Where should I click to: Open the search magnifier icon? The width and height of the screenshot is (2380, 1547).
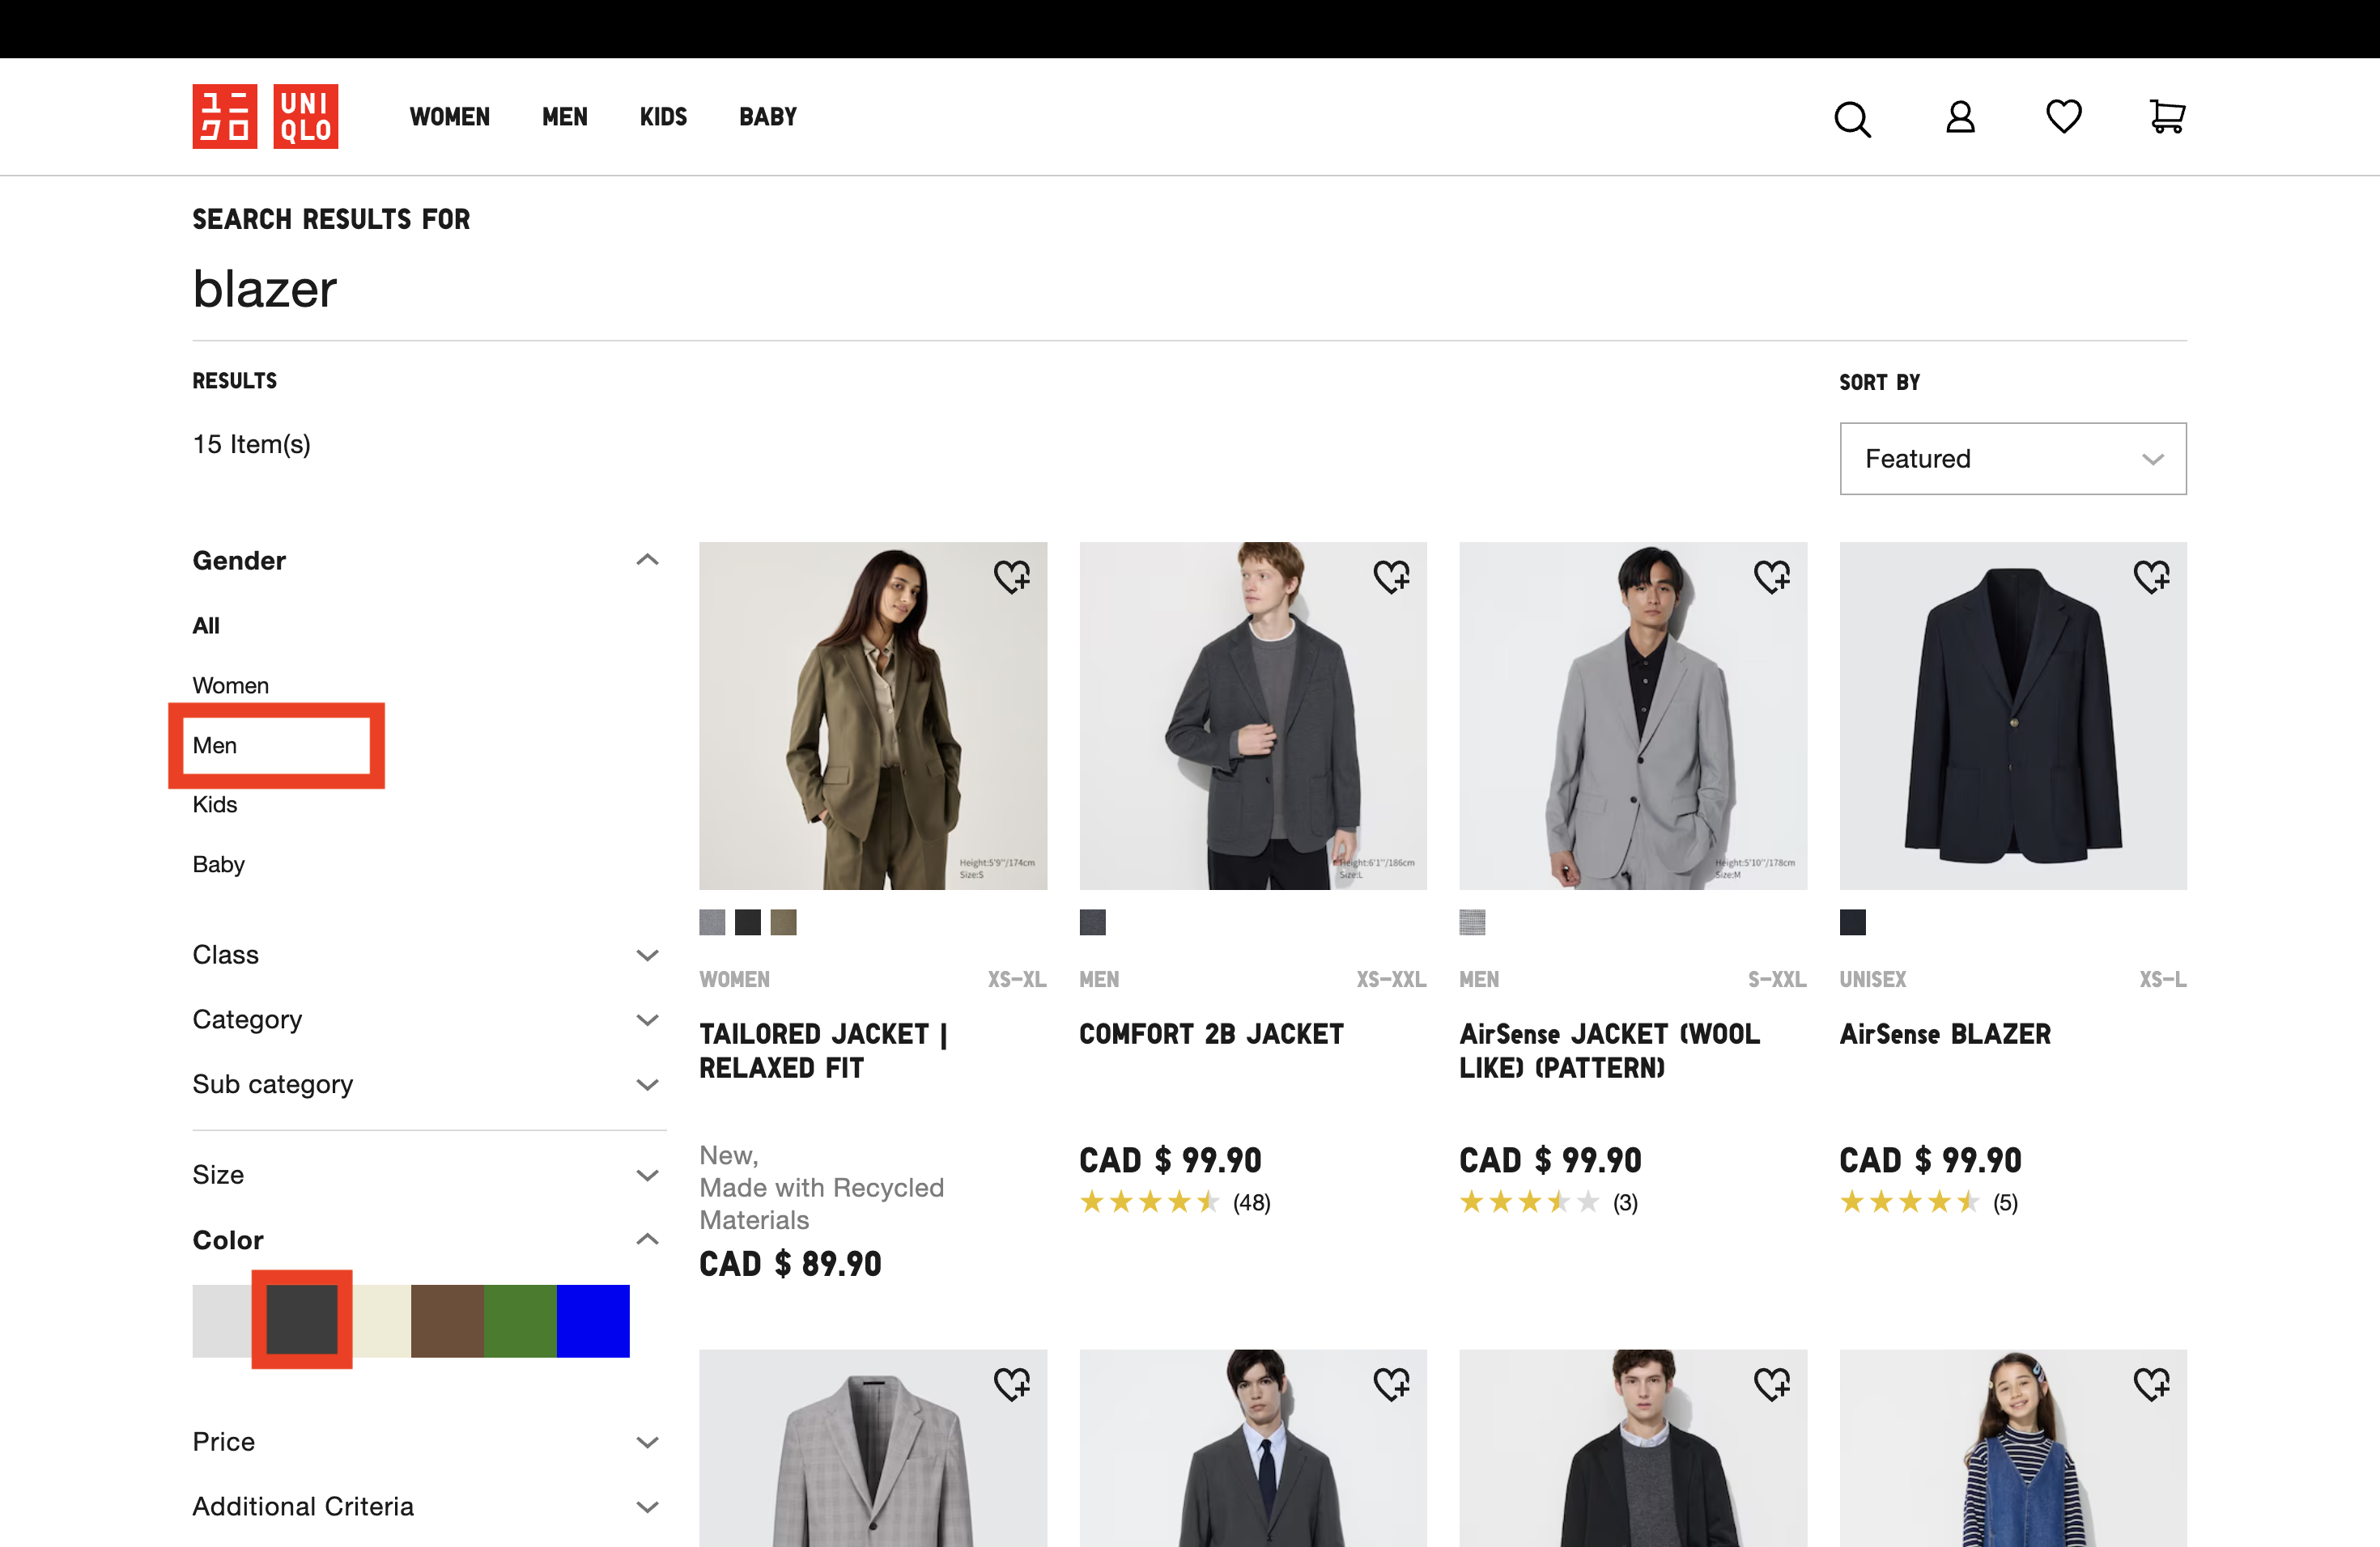click(x=1851, y=119)
